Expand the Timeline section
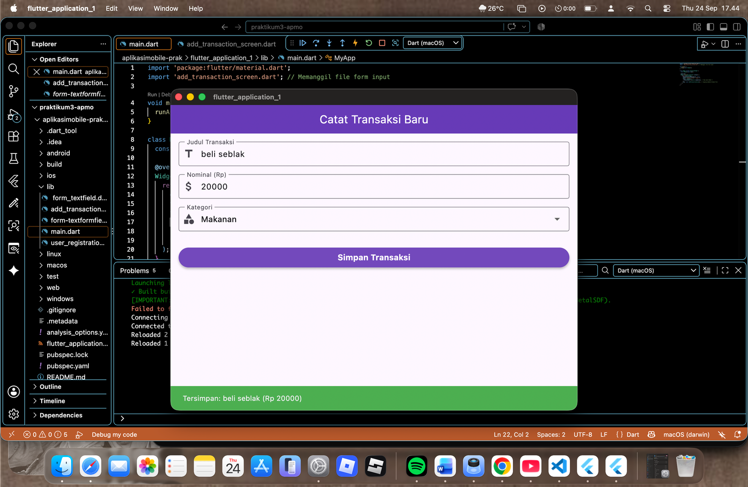748x487 pixels. tap(52, 401)
